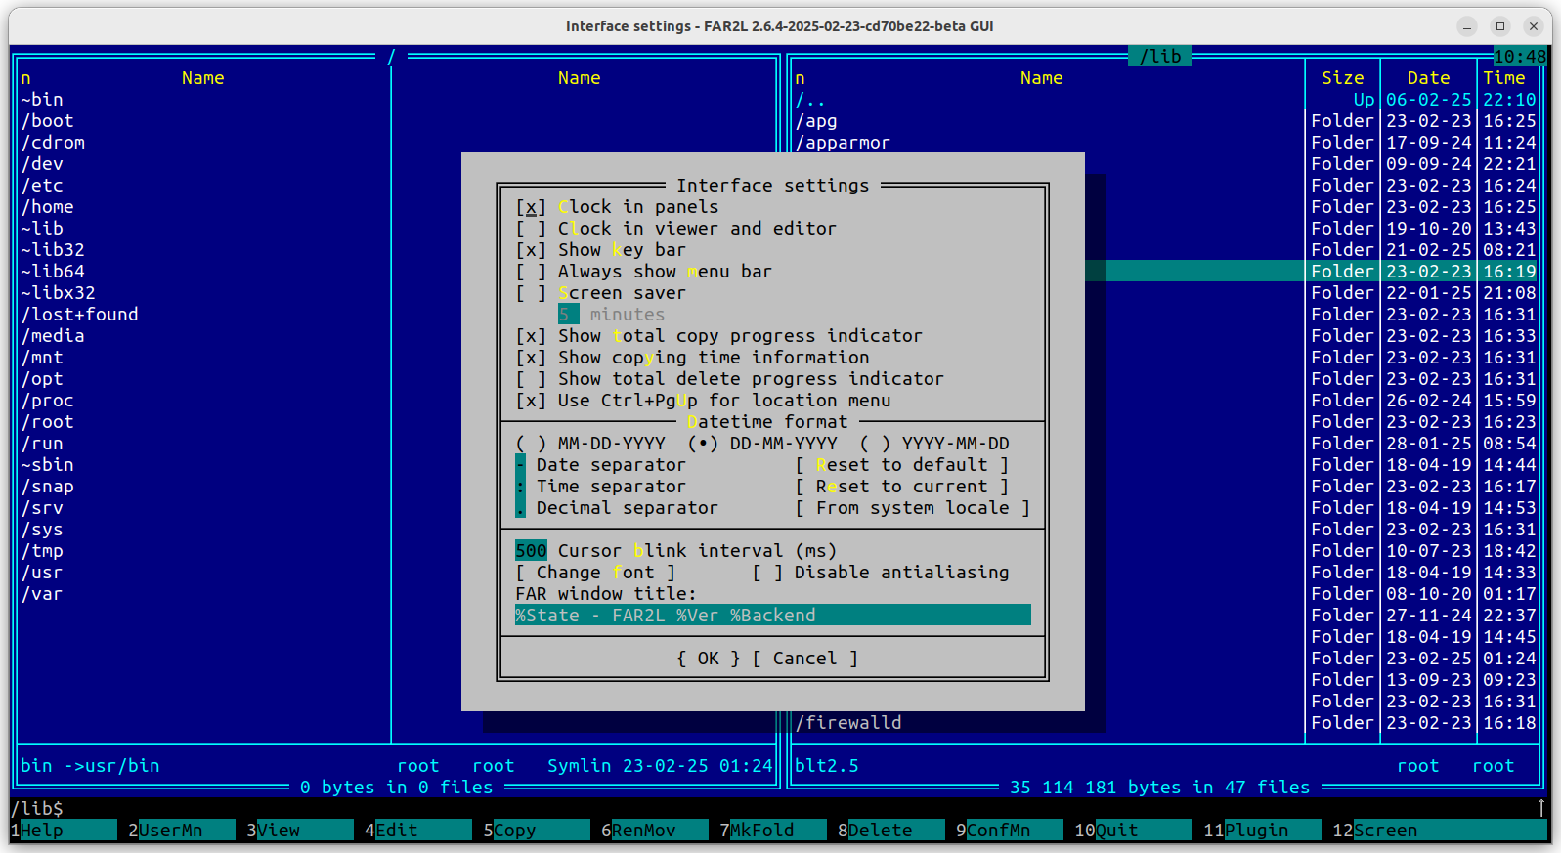This screenshot has width=1561, height=853.
Task: Enable Show total delete progress indicator
Action: 531,379
